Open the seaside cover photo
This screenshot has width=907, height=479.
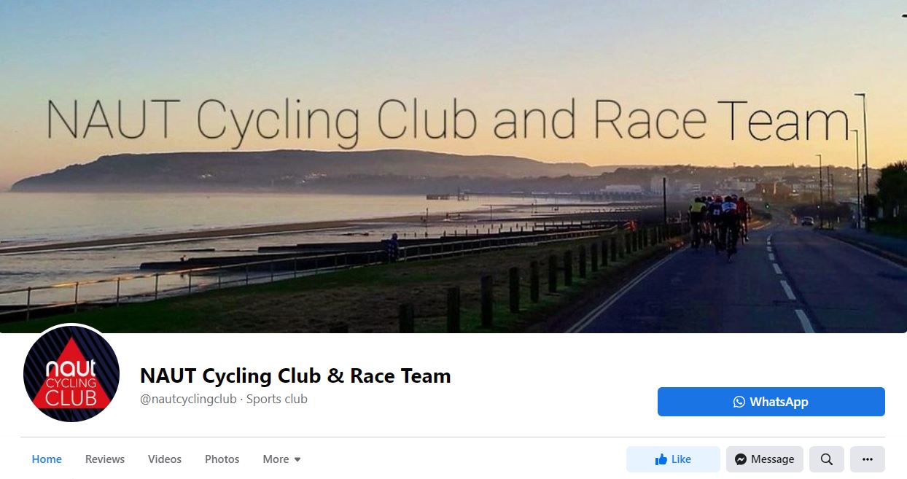coord(453,166)
